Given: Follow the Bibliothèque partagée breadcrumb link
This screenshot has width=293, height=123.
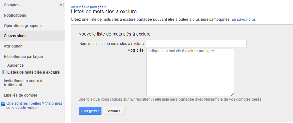Looking at the screenshot, I should click(x=87, y=7).
